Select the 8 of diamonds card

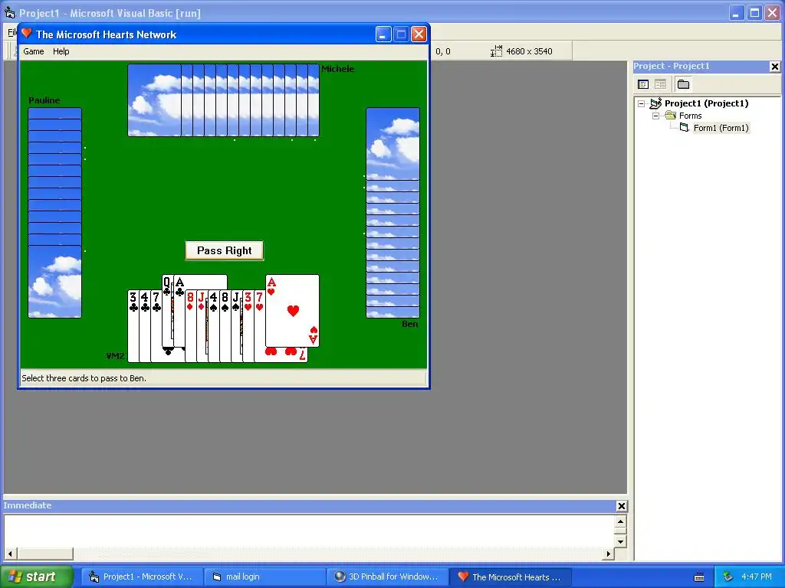click(x=190, y=325)
